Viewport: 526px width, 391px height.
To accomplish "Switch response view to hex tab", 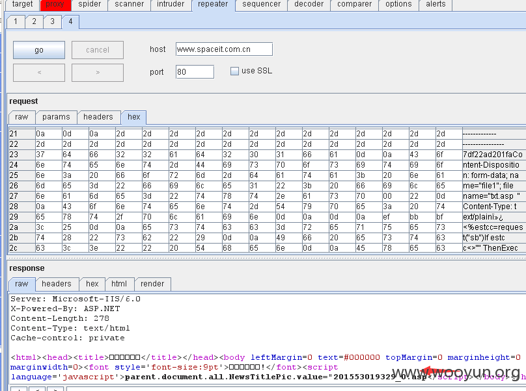I will [x=92, y=284].
